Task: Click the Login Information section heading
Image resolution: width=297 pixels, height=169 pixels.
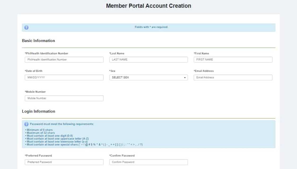Action: (x=38, y=111)
